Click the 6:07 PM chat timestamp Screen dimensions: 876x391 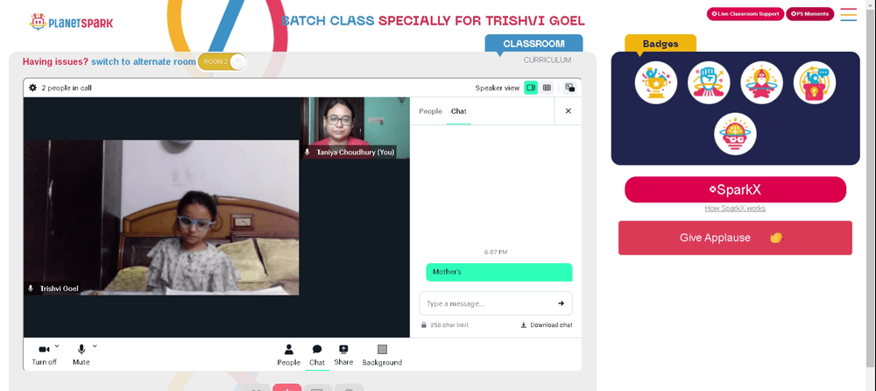click(x=496, y=252)
